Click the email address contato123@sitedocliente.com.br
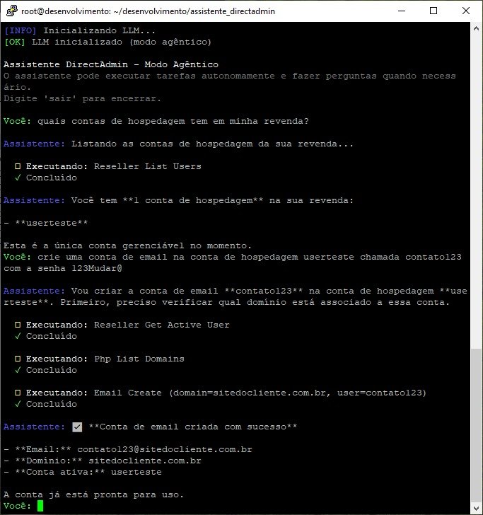 coord(164,449)
